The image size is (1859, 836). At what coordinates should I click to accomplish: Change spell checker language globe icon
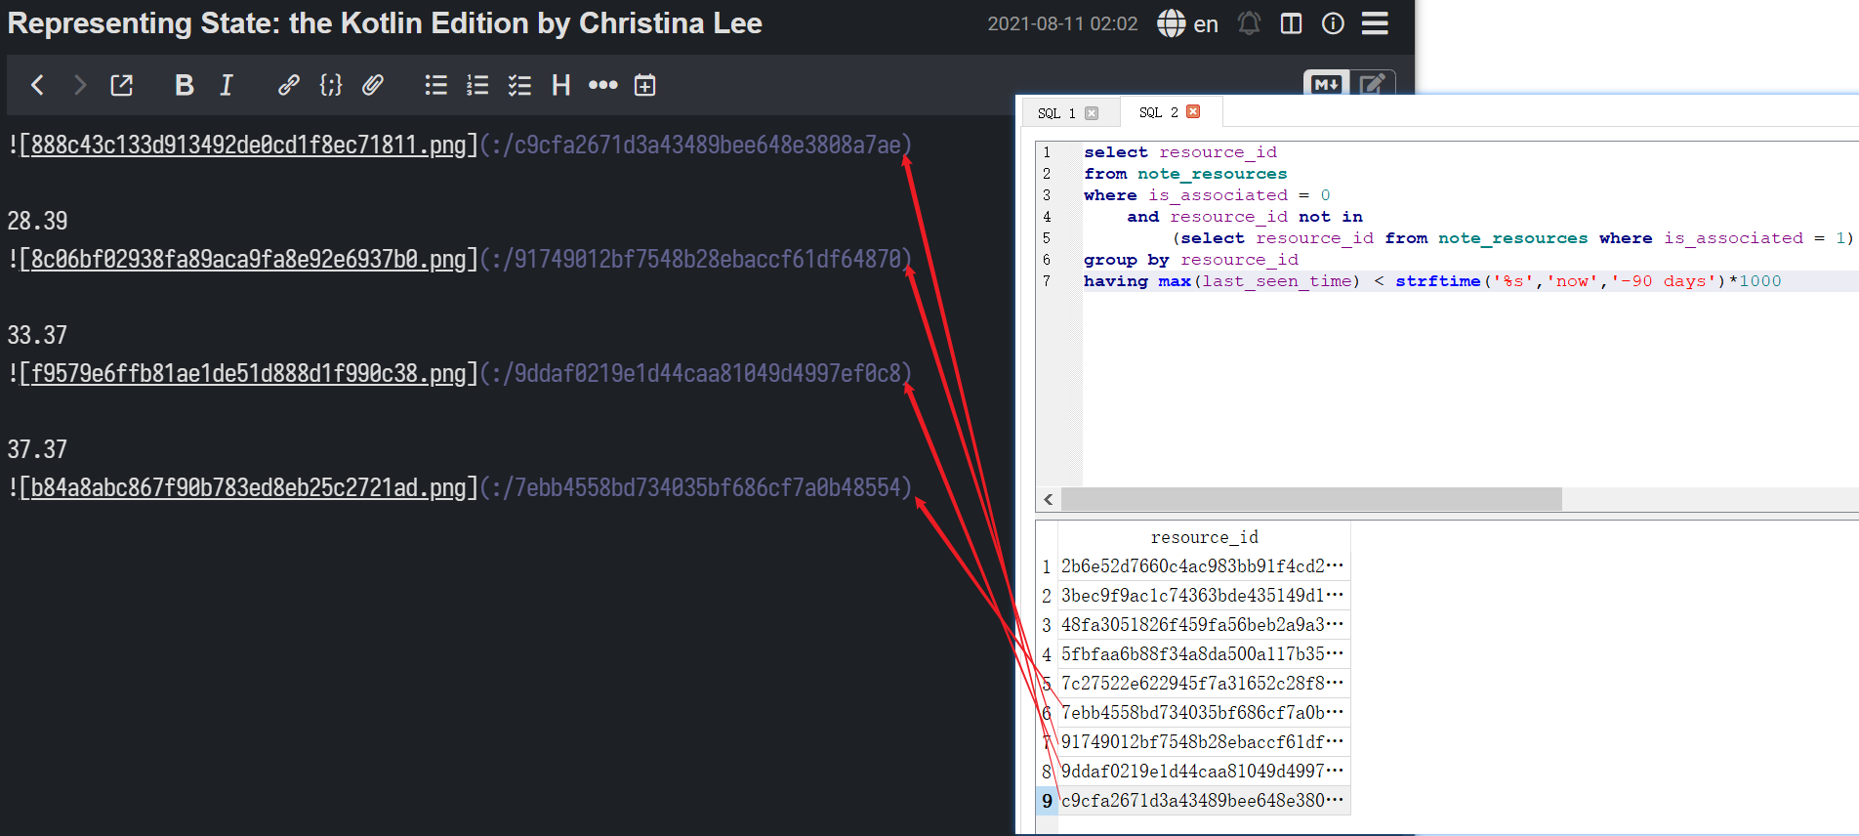click(1171, 23)
